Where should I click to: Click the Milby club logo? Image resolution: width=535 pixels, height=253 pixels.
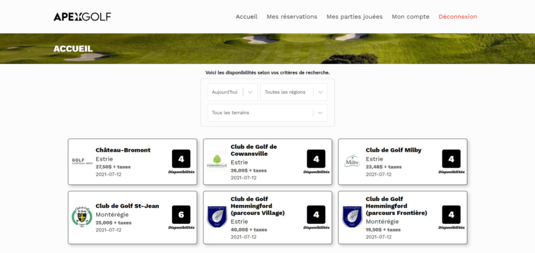[x=352, y=161]
